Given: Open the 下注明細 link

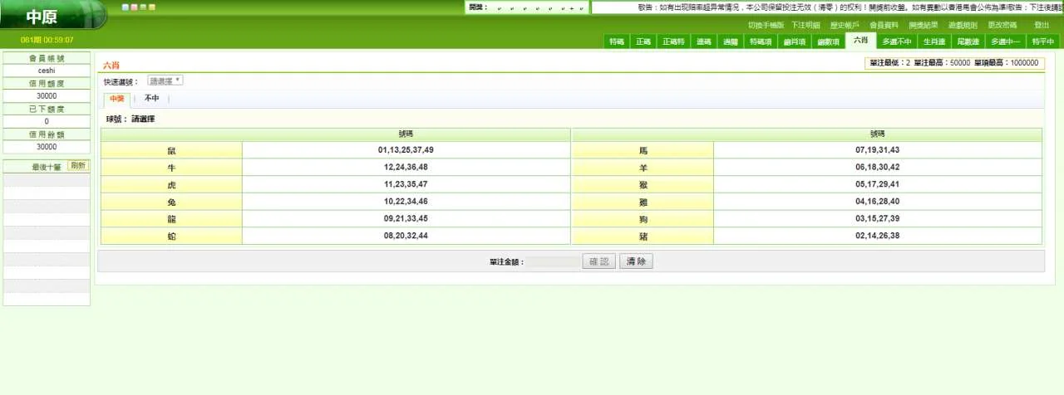Looking at the screenshot, I should [805, 25].
